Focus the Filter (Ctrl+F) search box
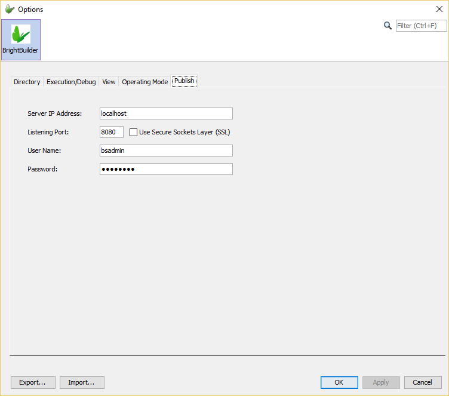 (421, 26)
